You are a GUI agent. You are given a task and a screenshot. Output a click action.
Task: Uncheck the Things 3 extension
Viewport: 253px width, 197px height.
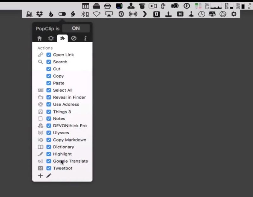[x=49, y=112]
